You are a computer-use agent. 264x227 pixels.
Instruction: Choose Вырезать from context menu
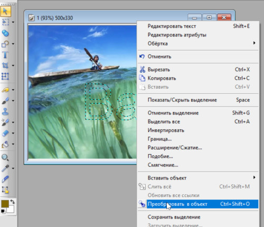198,70
